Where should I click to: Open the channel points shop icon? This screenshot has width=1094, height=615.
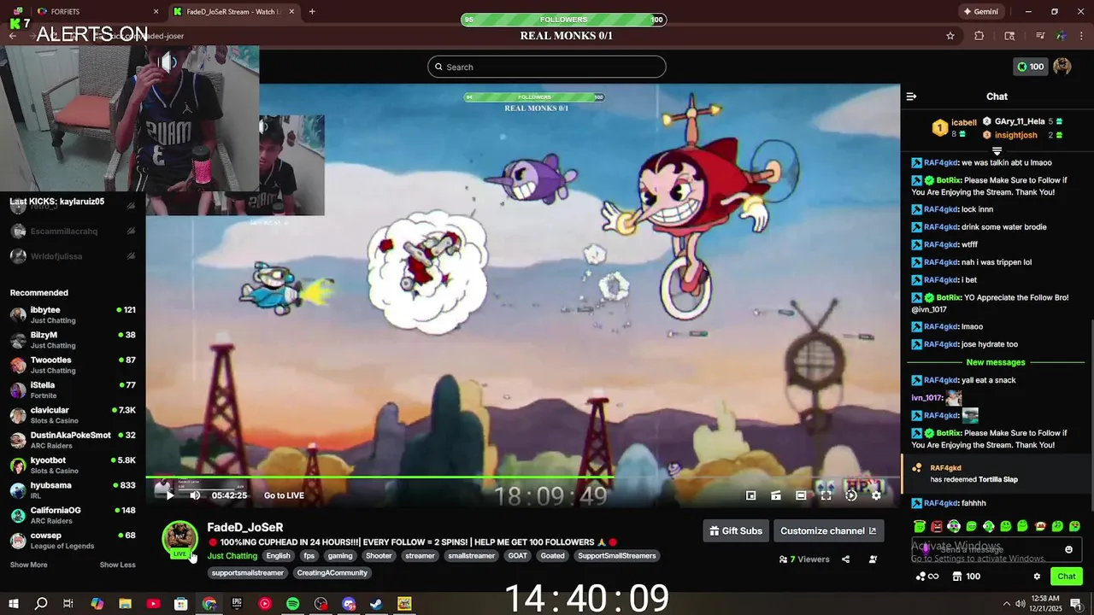[x=957, y=577]
